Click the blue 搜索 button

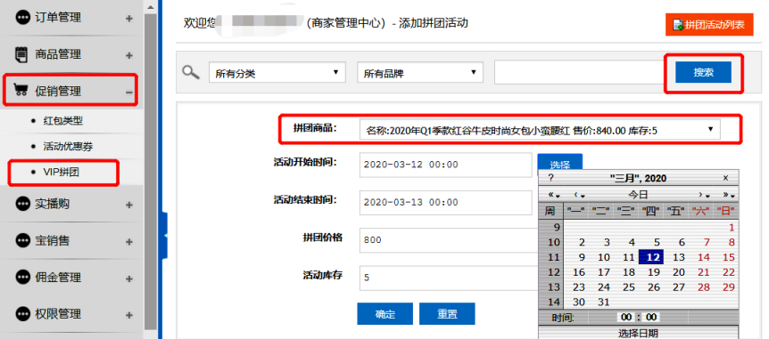click(x=703, y=72)
